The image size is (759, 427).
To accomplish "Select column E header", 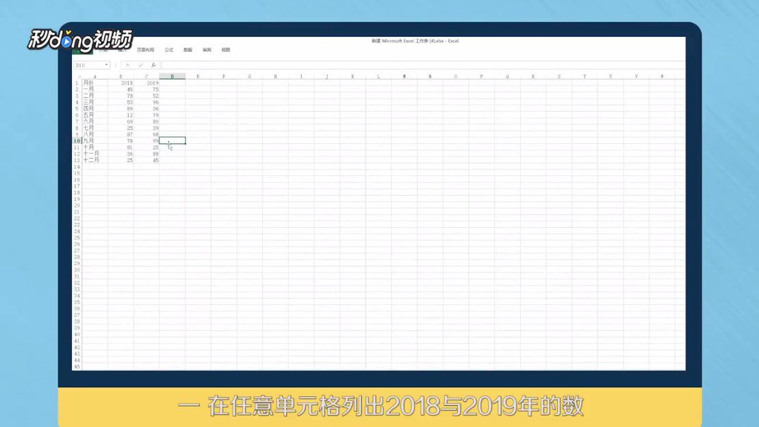I will (198, 77).
